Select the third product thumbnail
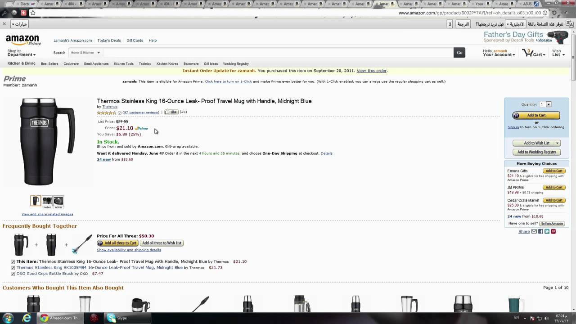This screenshot has height=324, width=576. click(58, 201)
